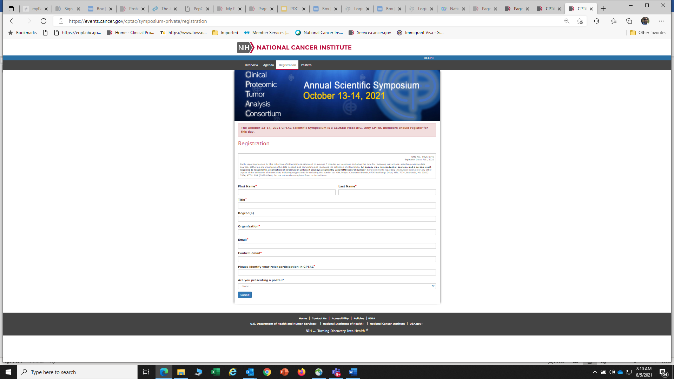The image size is (674, 379).
Task: Open the Other favorites folder
Action: [648, 33]
